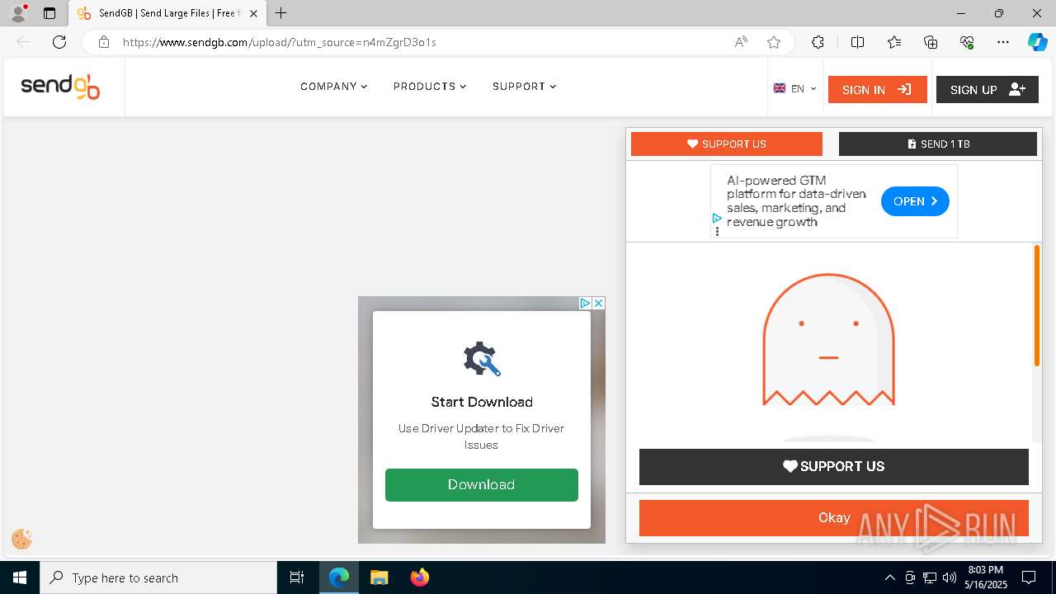Click OPEN on the GTM ad
Image resolution: width=1056 pixels, height=594 pixels.
tap(915, 201)
